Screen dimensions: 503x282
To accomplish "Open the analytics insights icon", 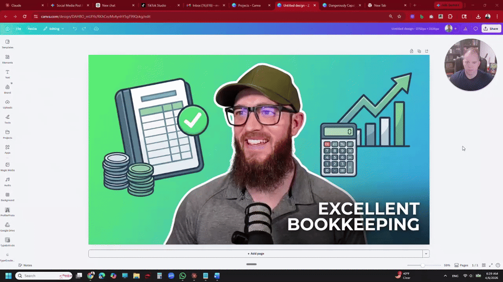I will (x=465, y=28).
